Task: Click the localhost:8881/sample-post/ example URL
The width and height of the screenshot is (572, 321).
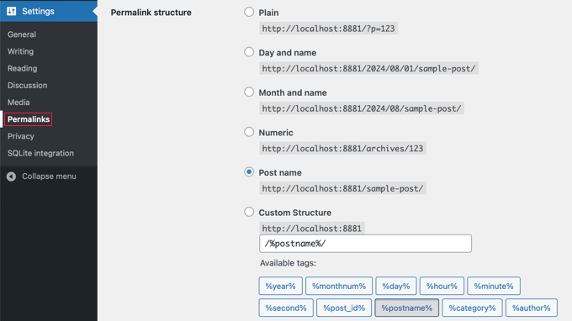Action: tap(342, 188)
